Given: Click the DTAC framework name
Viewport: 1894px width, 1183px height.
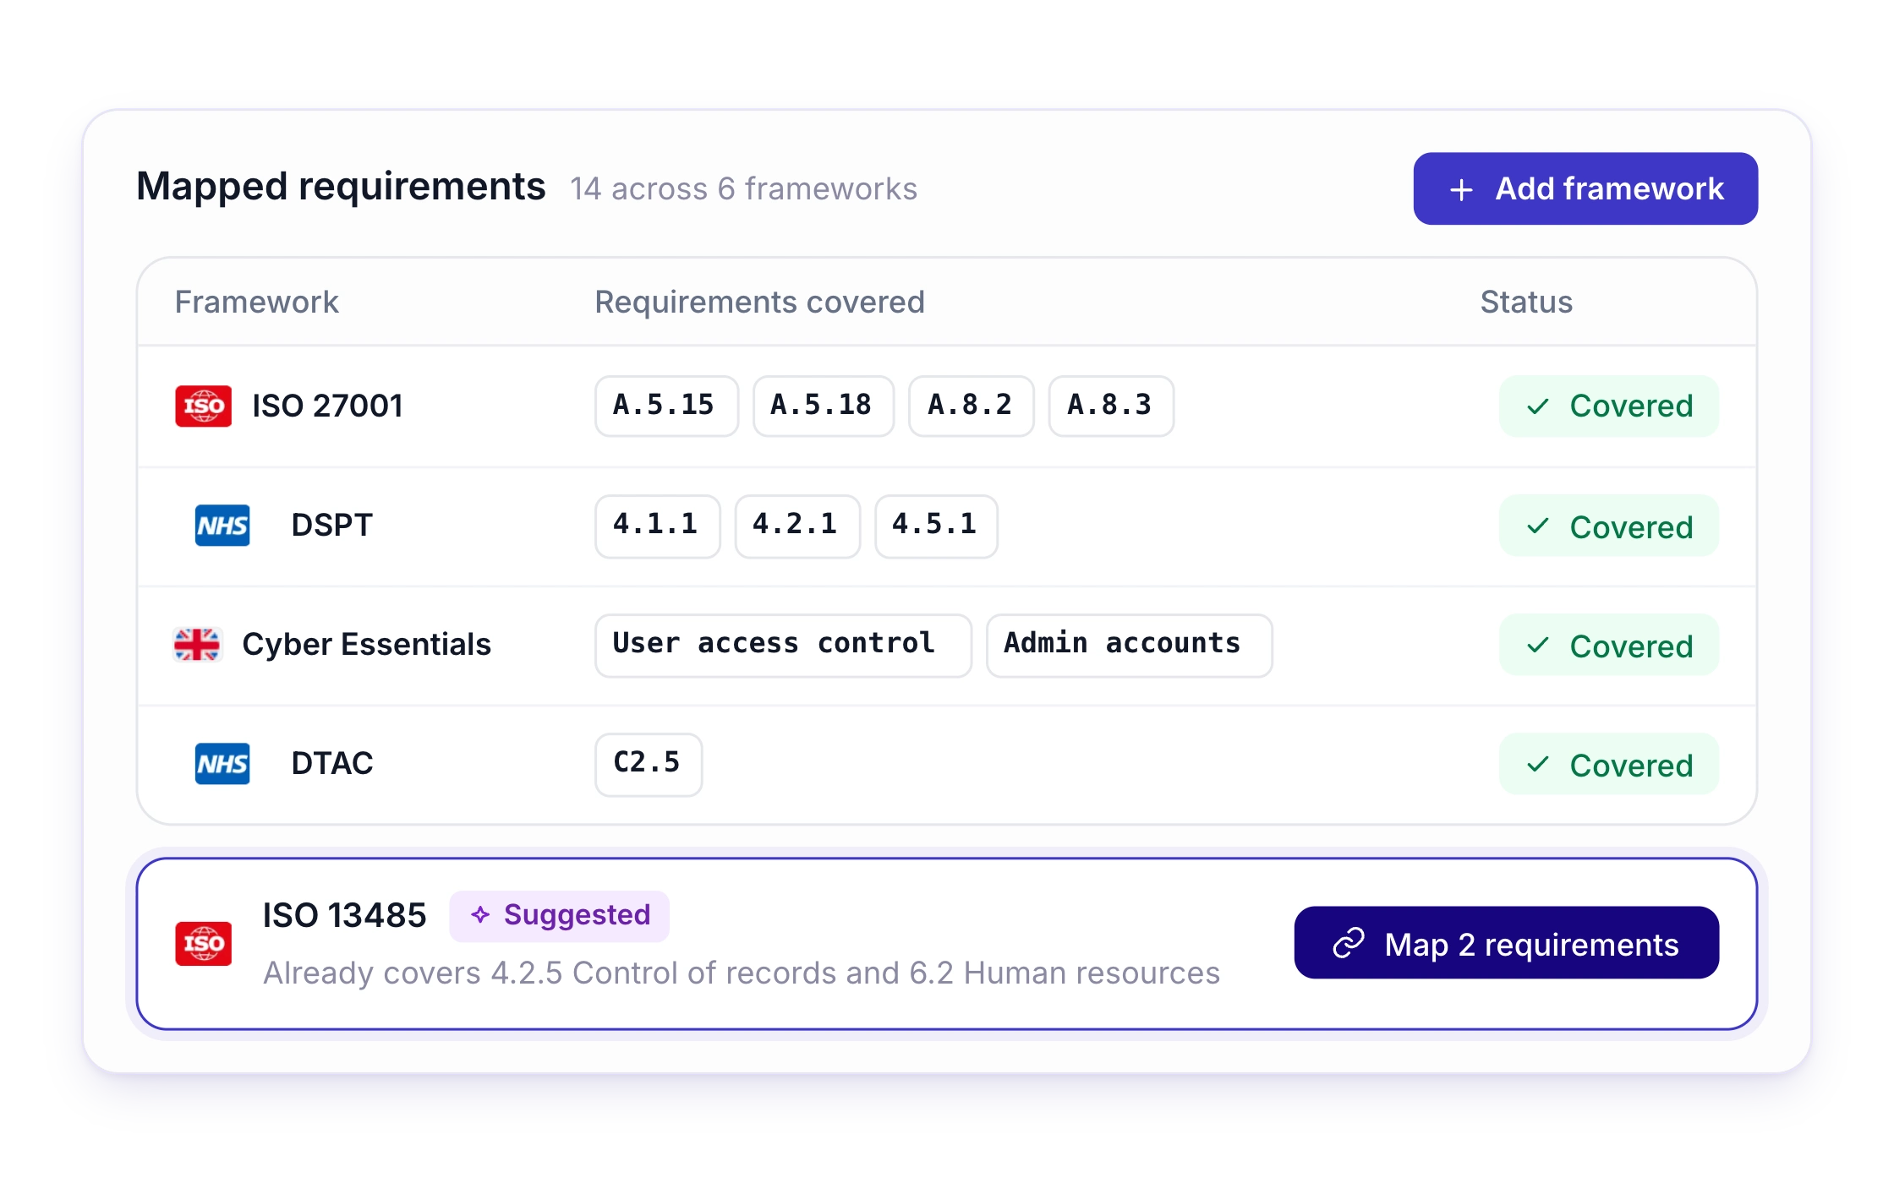Looking at the screenshot, I should click(331, 764).
